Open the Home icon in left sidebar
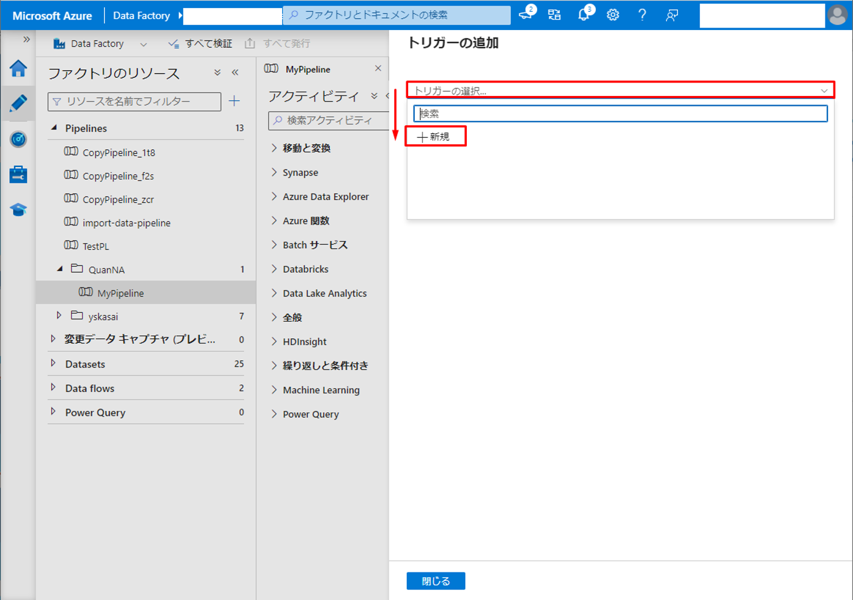This screenshot has width=853, height=600. pos(18,69)
